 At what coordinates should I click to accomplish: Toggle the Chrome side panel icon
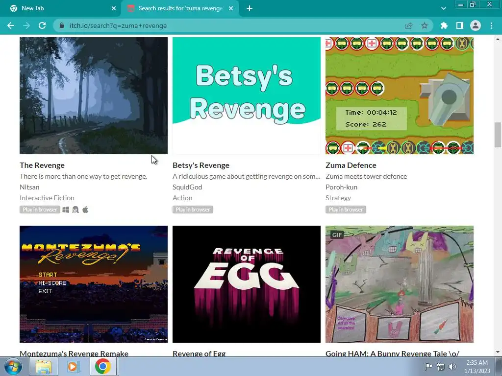[460, 25]
